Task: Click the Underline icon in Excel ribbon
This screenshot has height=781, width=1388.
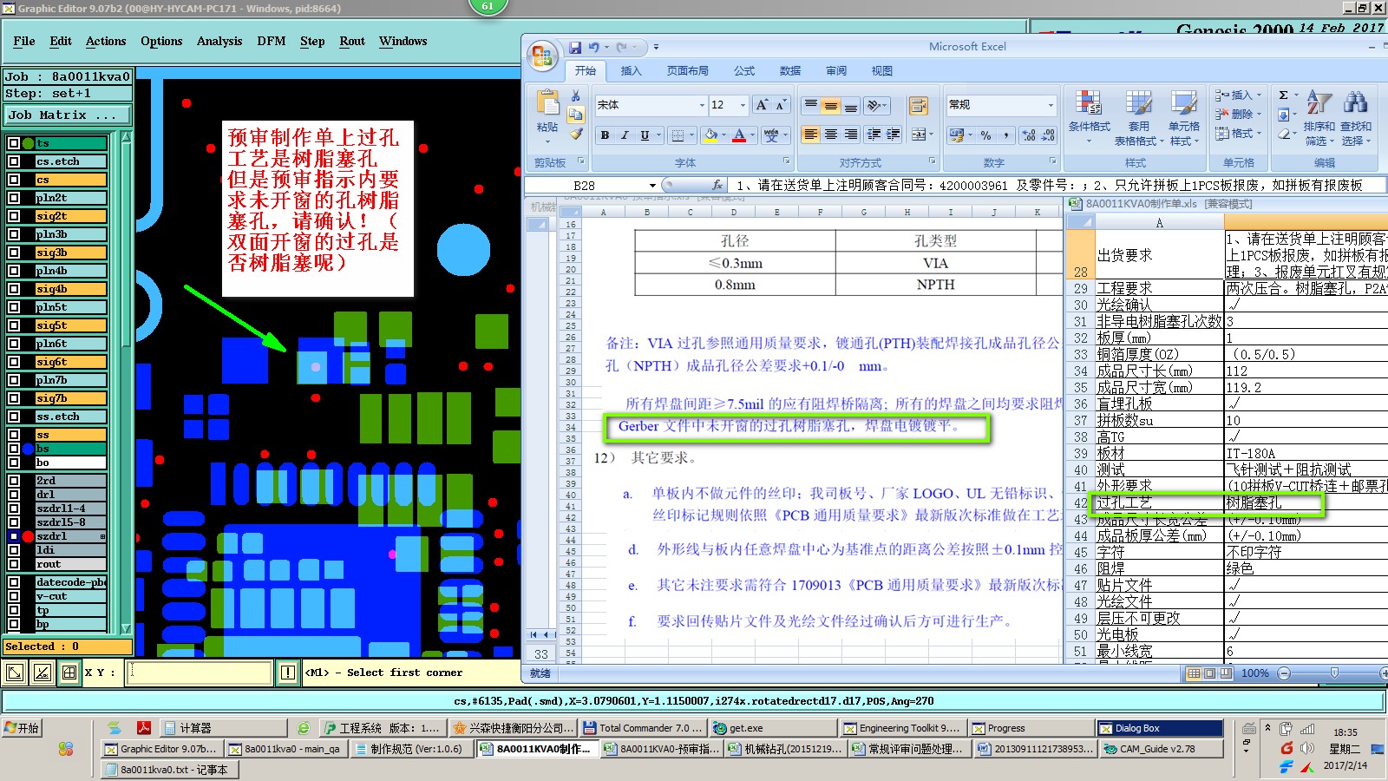Action: pyautogui.click(x=645, y=135)
